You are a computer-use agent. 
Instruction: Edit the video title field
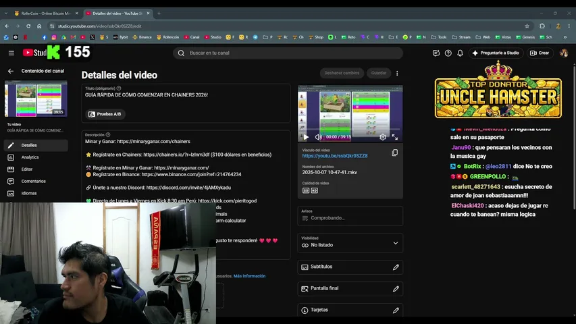(186, 94)
